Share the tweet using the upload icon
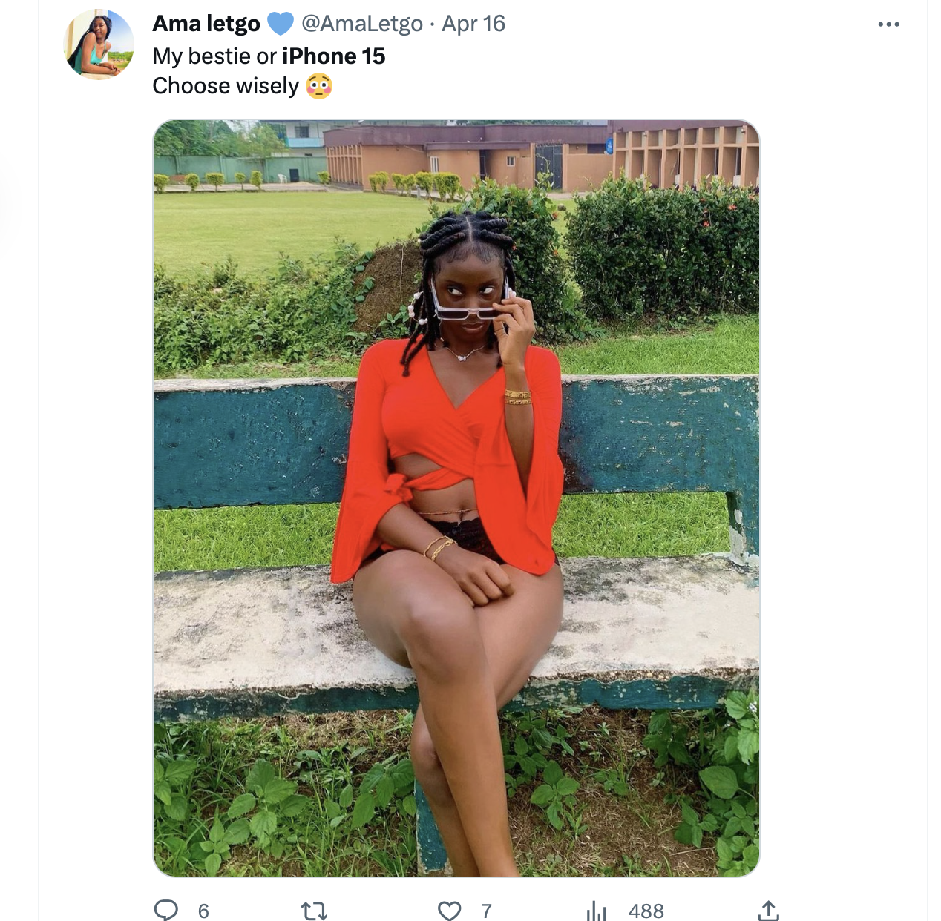The height and width of the screenshot is (921, 941). [769, 908]
